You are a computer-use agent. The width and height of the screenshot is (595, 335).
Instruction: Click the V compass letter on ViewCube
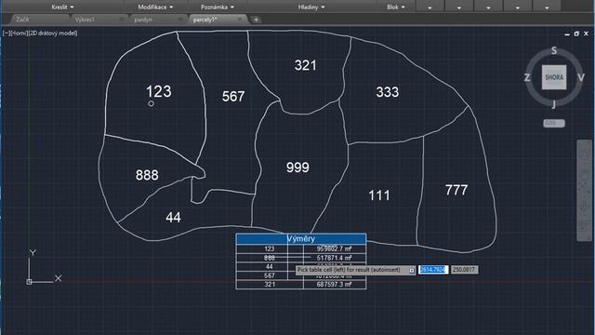click(581, 77)
